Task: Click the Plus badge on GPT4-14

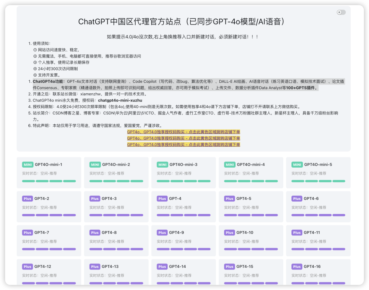Action: [162, 267]
